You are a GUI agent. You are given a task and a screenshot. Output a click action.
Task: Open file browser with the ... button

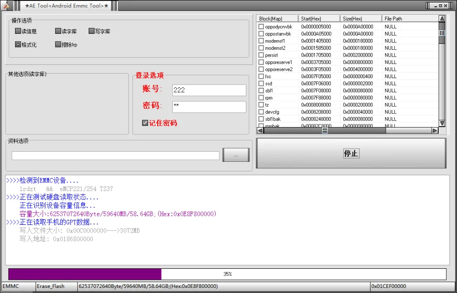[x=236, y=155]
